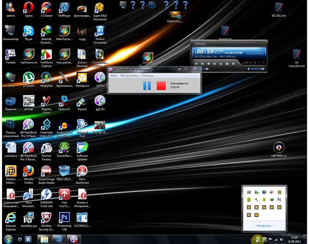The image size is (309, 244).
Task: Open the Помощь menu
Action: [x=147, y=76]
